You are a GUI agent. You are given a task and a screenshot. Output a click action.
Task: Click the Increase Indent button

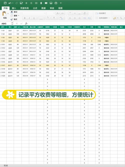(x=89, y=18)
